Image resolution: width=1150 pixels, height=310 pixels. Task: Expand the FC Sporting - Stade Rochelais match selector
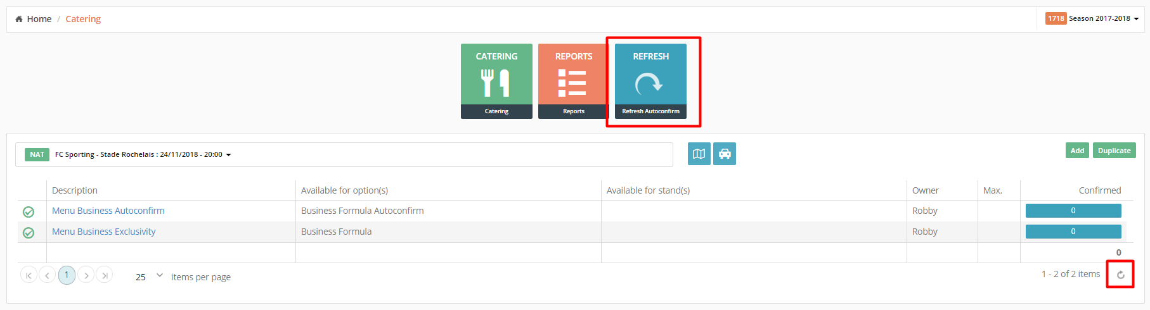(344, 154)
